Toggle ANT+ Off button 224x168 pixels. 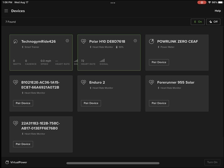click(213, 22)
